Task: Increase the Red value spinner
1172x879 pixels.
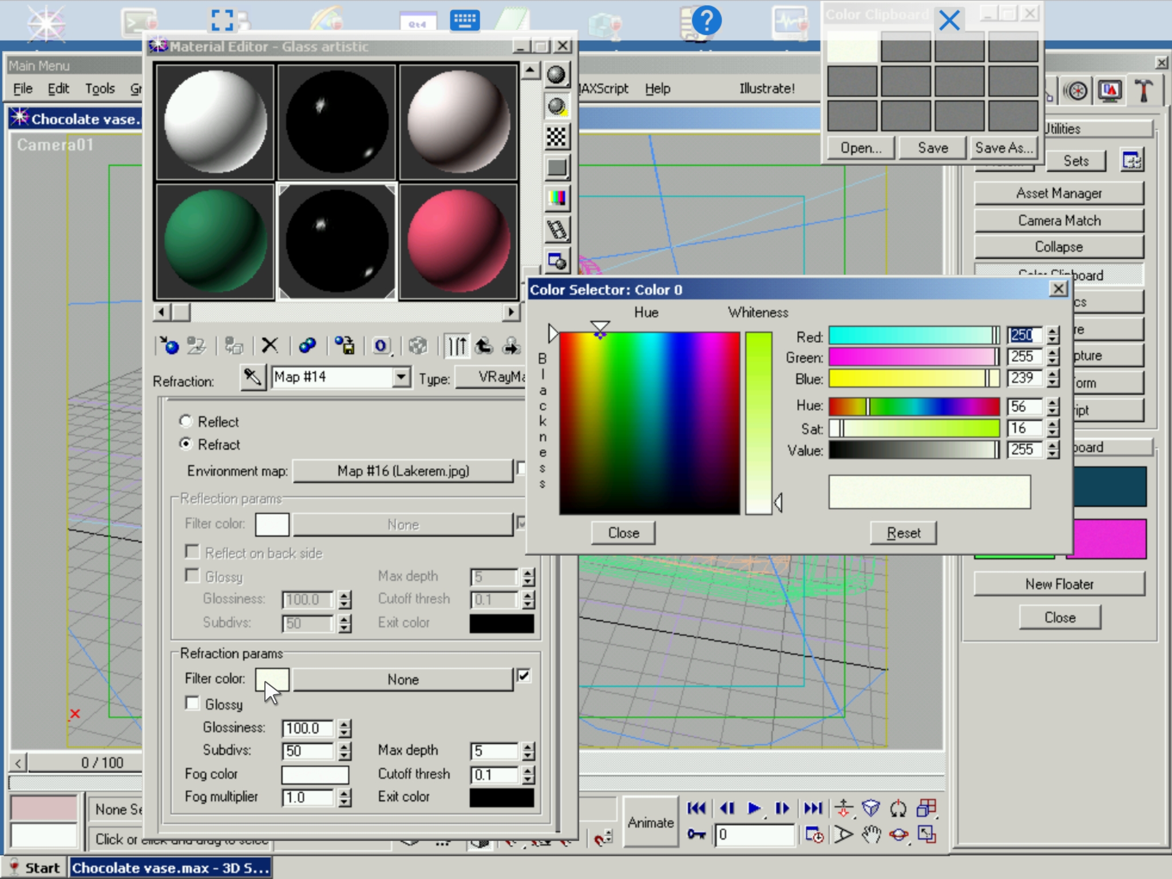Action: [1053, 331]
